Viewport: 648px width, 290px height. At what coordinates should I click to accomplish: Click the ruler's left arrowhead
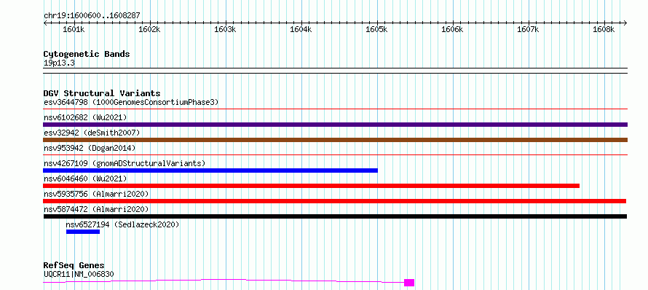[45, 23]
